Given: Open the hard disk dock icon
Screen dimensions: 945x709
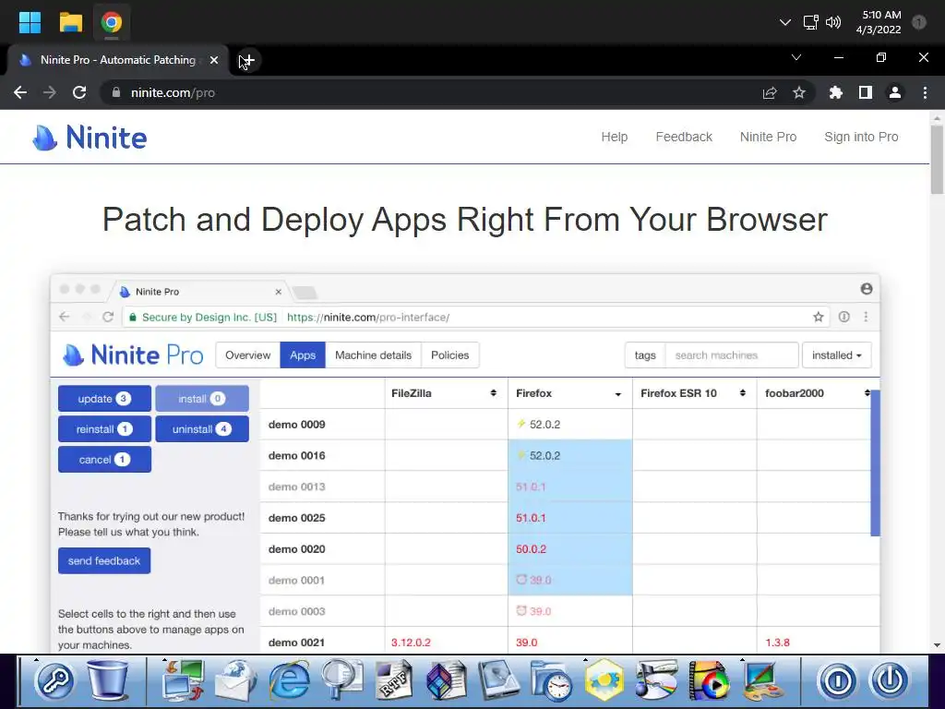Looking at the screenshot, I should click(499, 680).
